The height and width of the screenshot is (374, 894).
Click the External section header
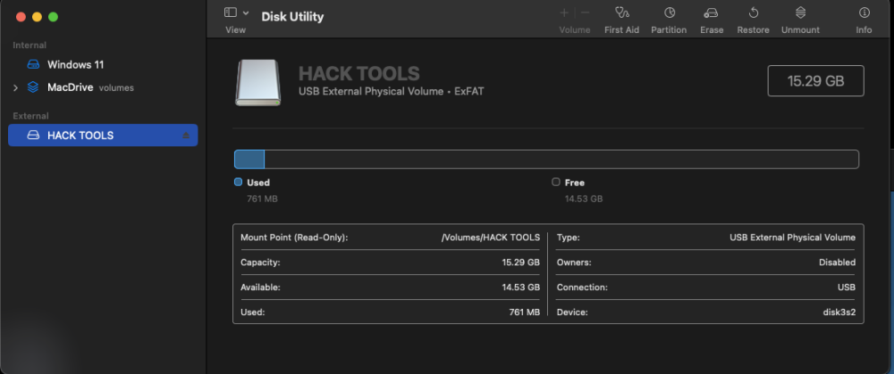tap(30, 115)
